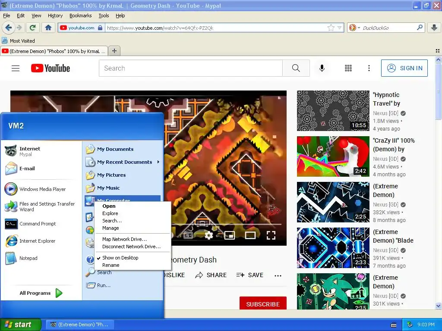Viewport: 442px width, 331px height.
Task: Click the YouTube search magnifier button
Action: pyautogui.click(x=296, y=68)
